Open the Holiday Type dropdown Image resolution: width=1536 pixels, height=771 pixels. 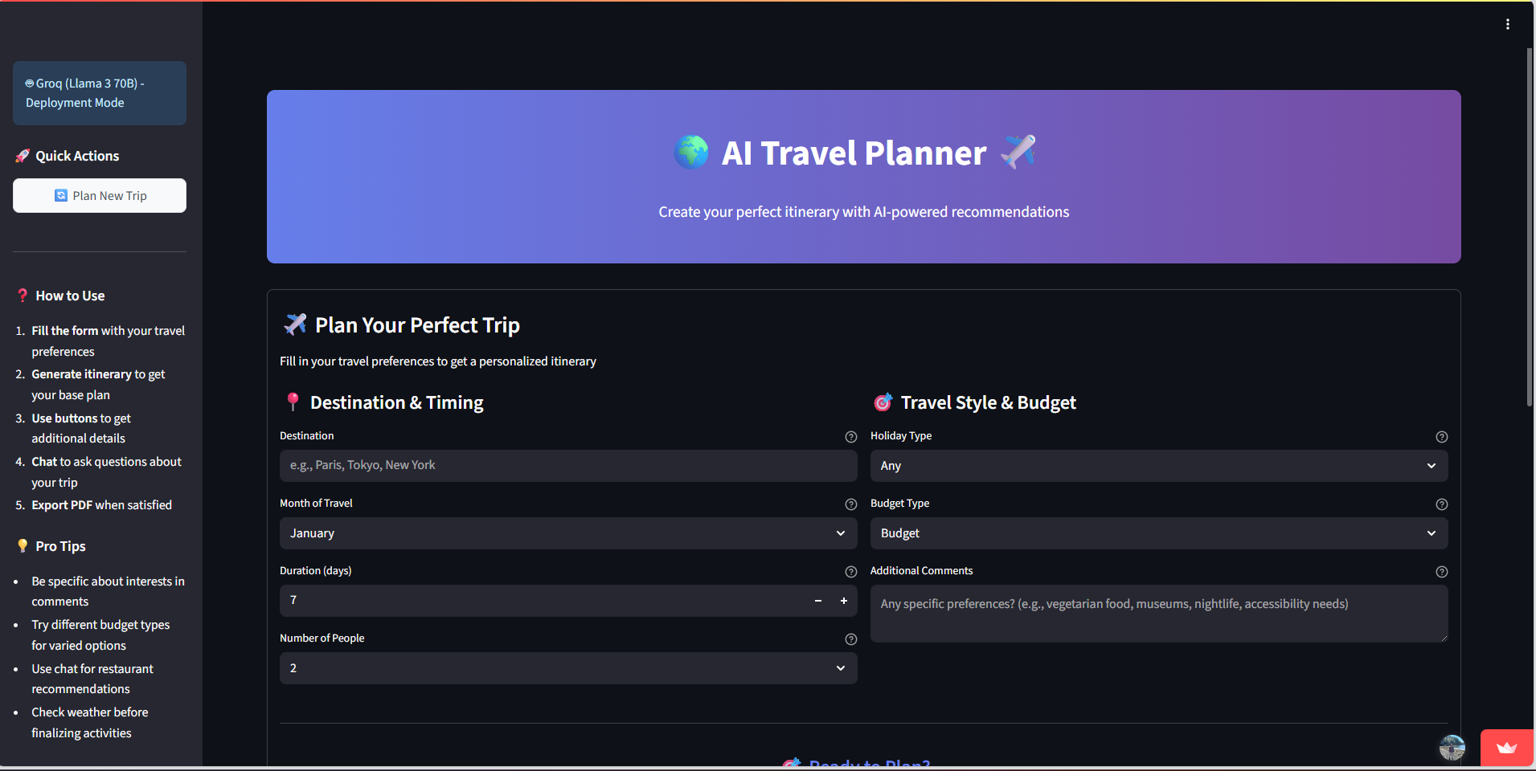(x=1159, y=466)
